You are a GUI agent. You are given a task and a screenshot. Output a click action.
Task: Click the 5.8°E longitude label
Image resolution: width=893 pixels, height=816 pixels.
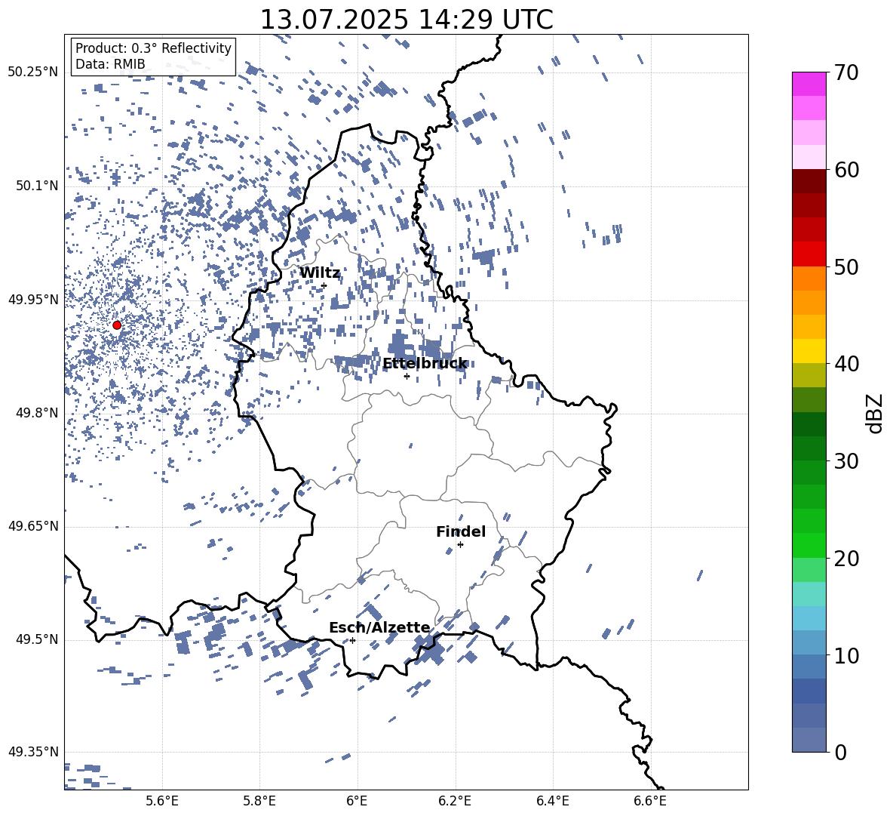coord(259,801)
